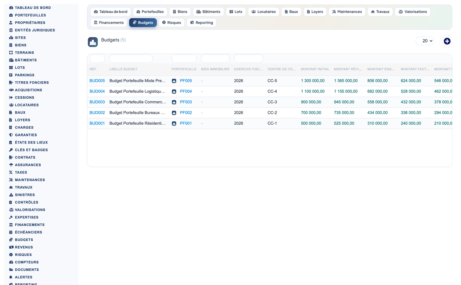This screenshot has height=285, width=461.
Task: Open portfolio PF001 link
Action: pos(186,123)
